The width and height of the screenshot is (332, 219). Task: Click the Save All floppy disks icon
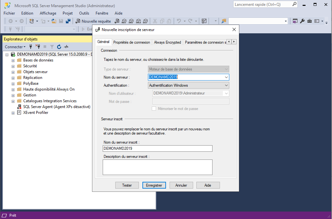(x=68, y=21)
